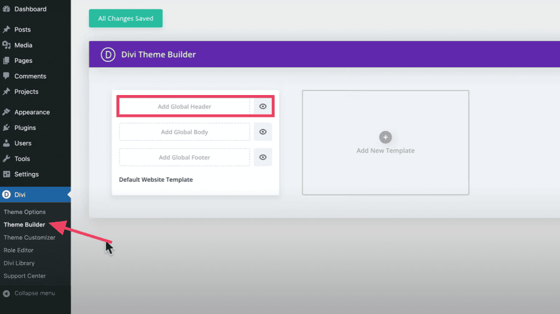Select the Divi menu item

pyautogui.click(x=36, y=194)
